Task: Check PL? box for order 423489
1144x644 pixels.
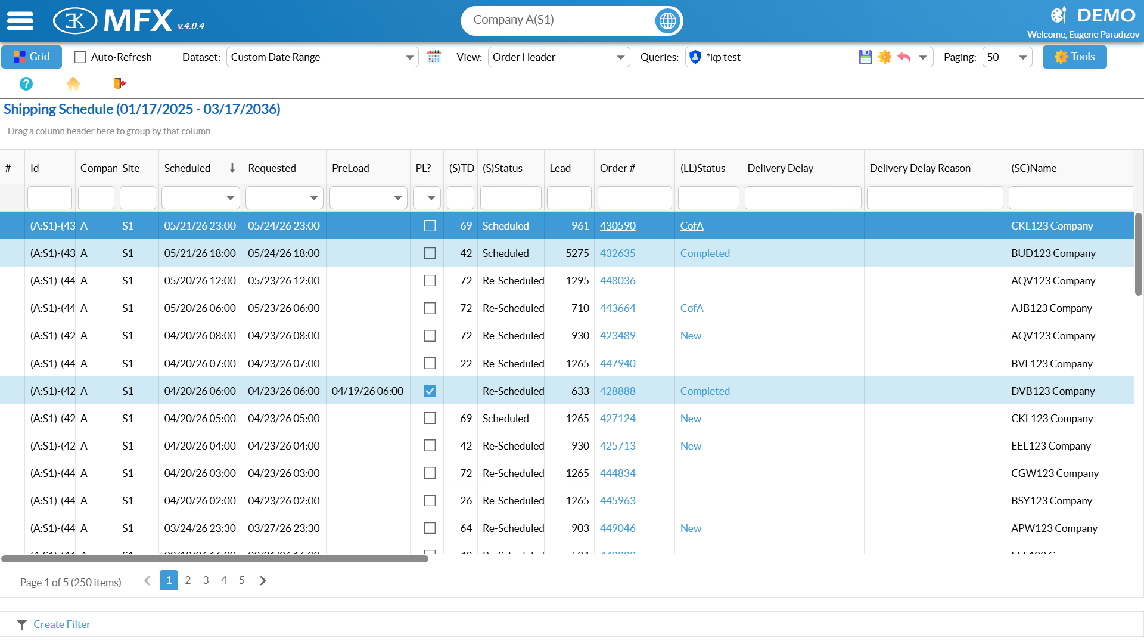Action: pos(430,336)
